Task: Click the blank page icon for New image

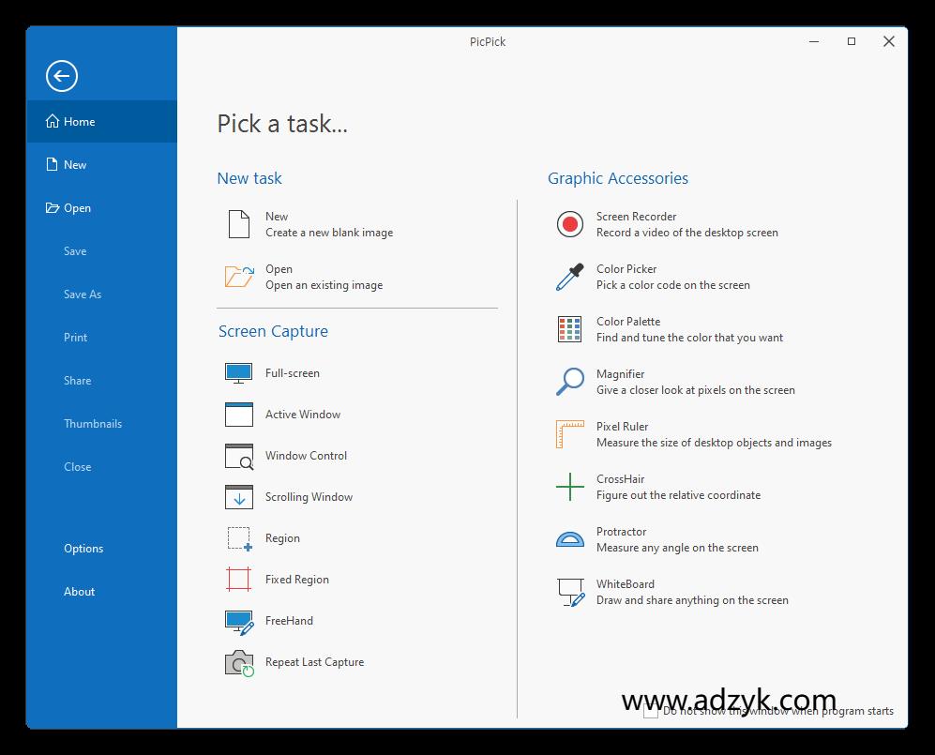Action: coord(239,224)
